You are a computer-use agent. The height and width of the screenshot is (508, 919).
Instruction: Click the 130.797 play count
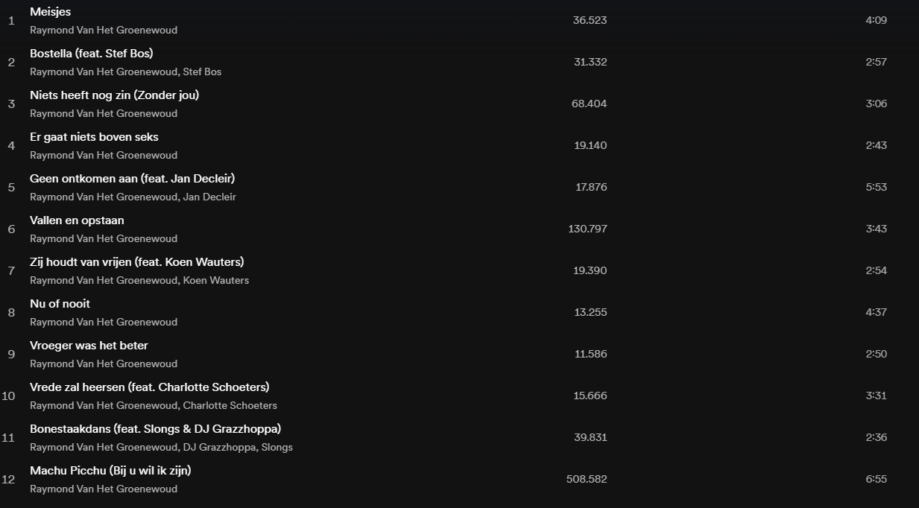pyautogui.click(x=587, y=229)
